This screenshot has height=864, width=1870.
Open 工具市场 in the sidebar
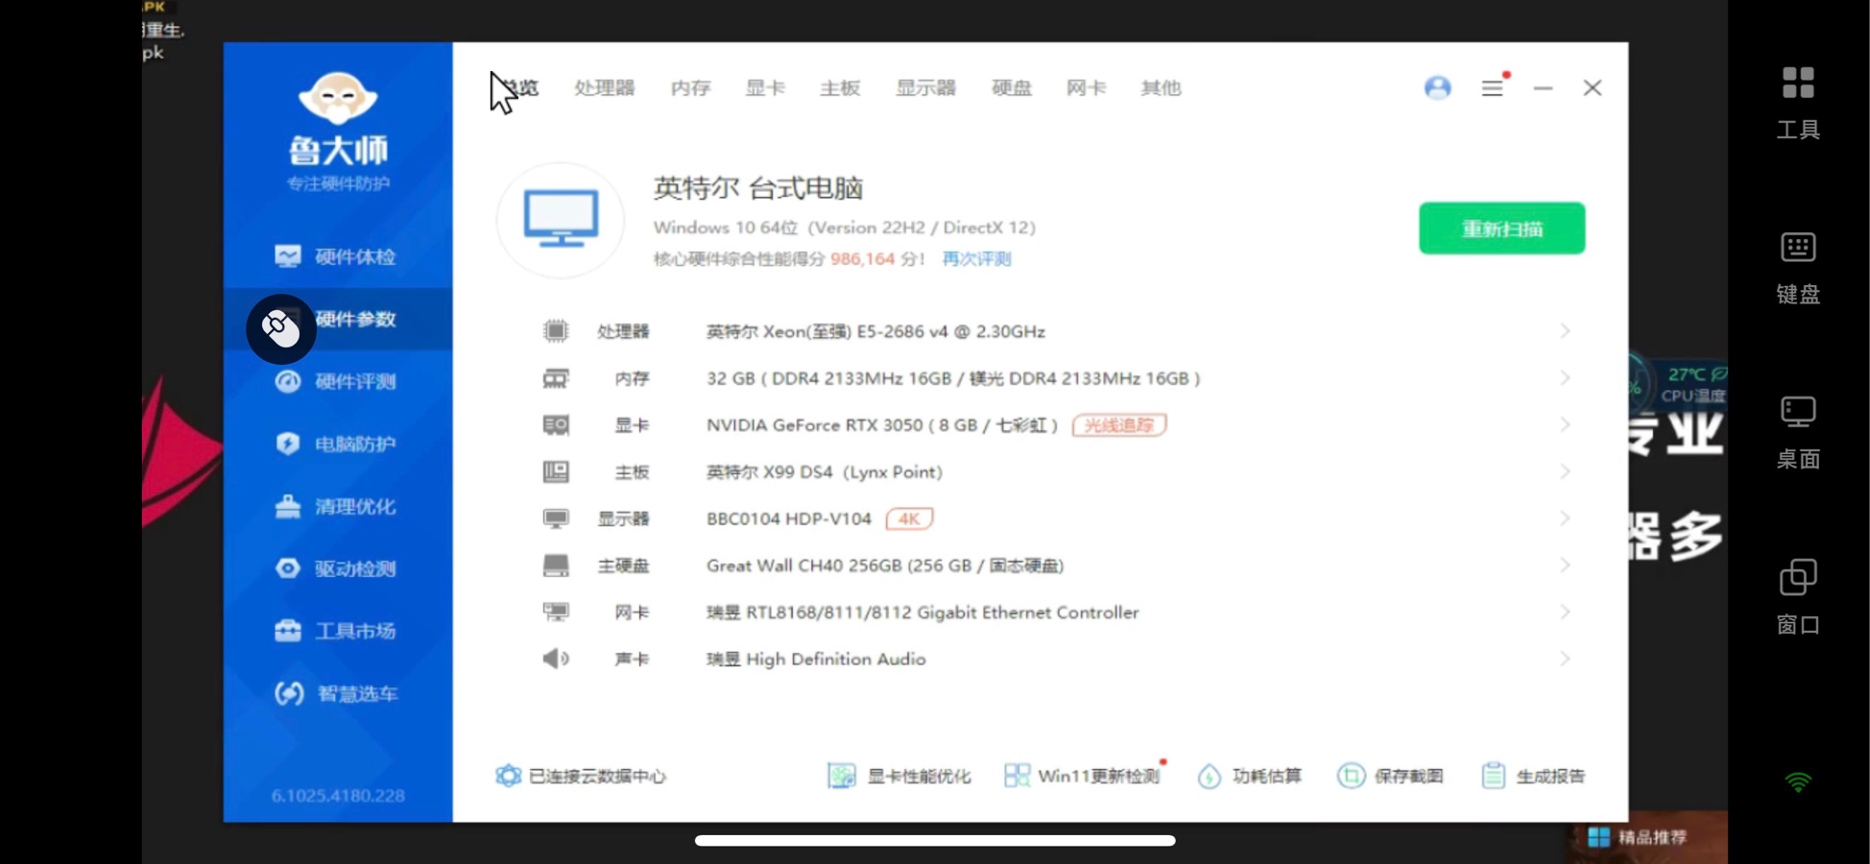336,631
